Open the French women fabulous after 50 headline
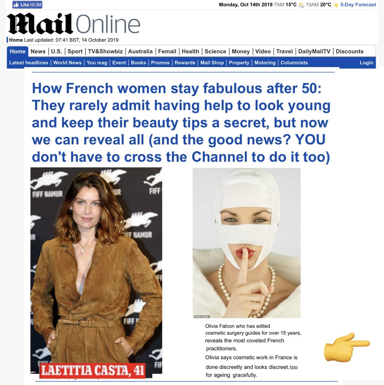Image resolution: width=384 pixels, height=385 pixels. (x=181, y=122)
